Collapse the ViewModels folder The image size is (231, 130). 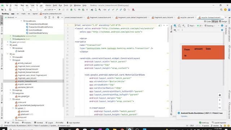[22, 21]
